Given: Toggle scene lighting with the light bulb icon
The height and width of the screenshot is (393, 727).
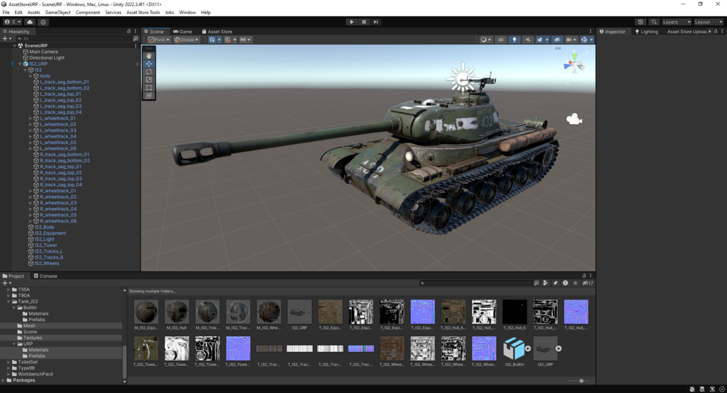Looking at the screenshot, I should 514,39.
